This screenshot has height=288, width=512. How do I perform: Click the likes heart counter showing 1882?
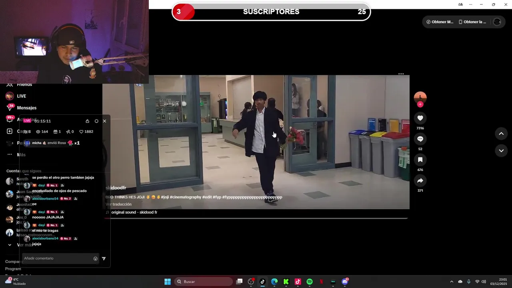click(86, 132)
